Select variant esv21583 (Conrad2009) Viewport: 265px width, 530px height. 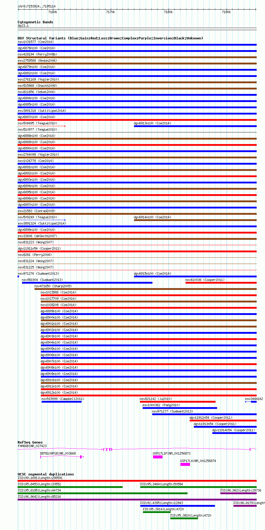pyautogui.click(x=137, y=214)
